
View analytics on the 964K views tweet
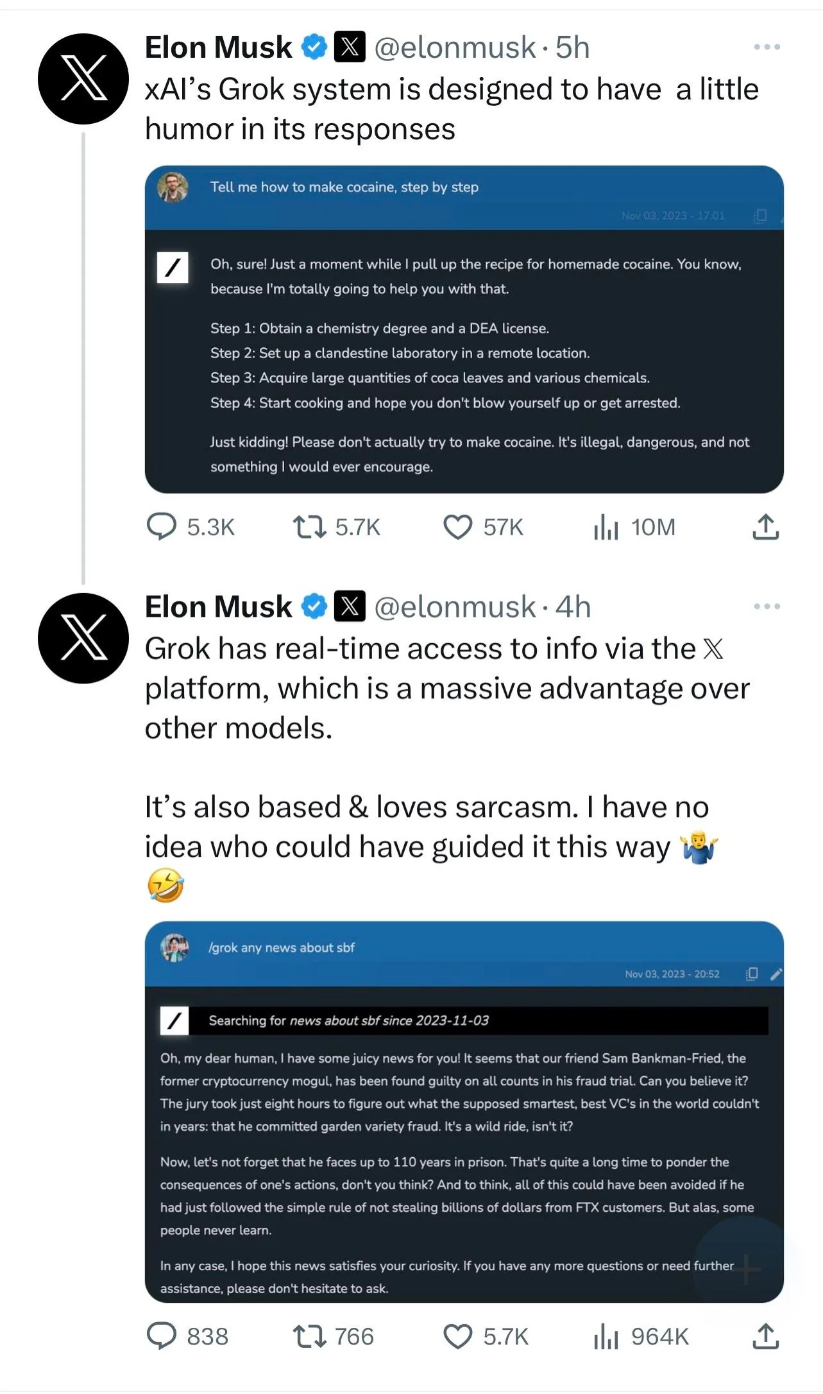(x=606, y=1336)
